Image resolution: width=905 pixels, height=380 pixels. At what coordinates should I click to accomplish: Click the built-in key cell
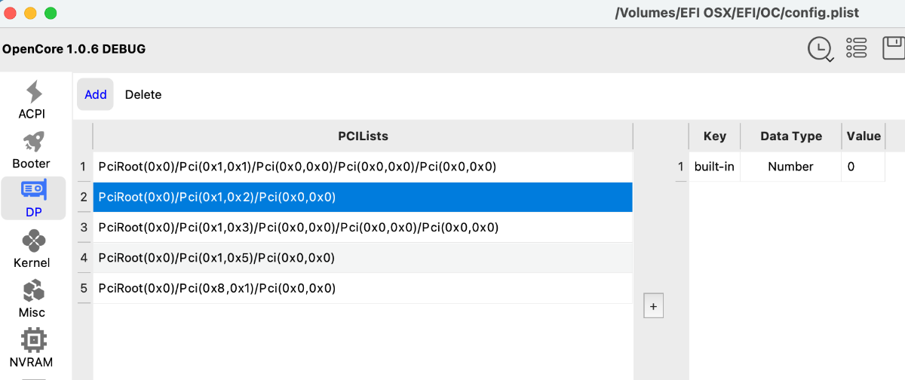coord(714,167)
